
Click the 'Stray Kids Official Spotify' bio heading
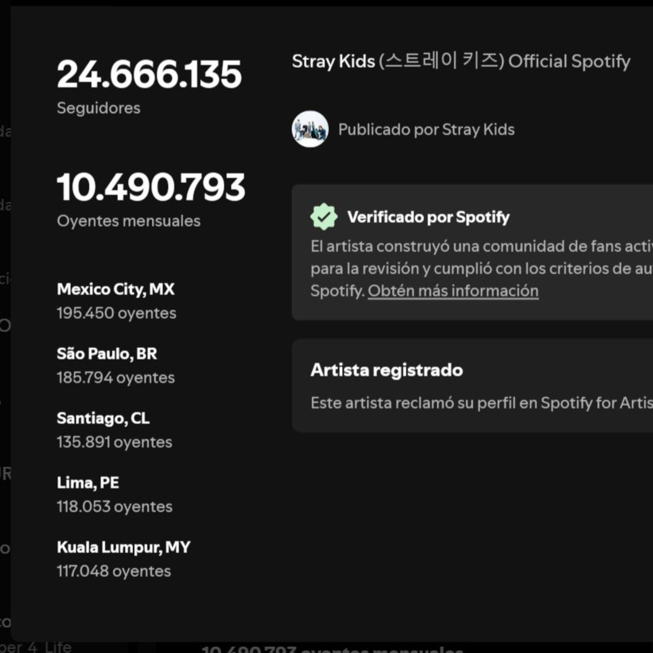tap(461, 61)
